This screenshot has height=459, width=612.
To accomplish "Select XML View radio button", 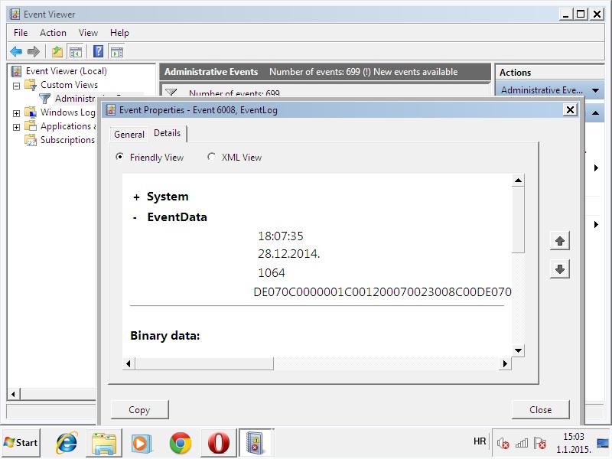I will tap(211, 157).
